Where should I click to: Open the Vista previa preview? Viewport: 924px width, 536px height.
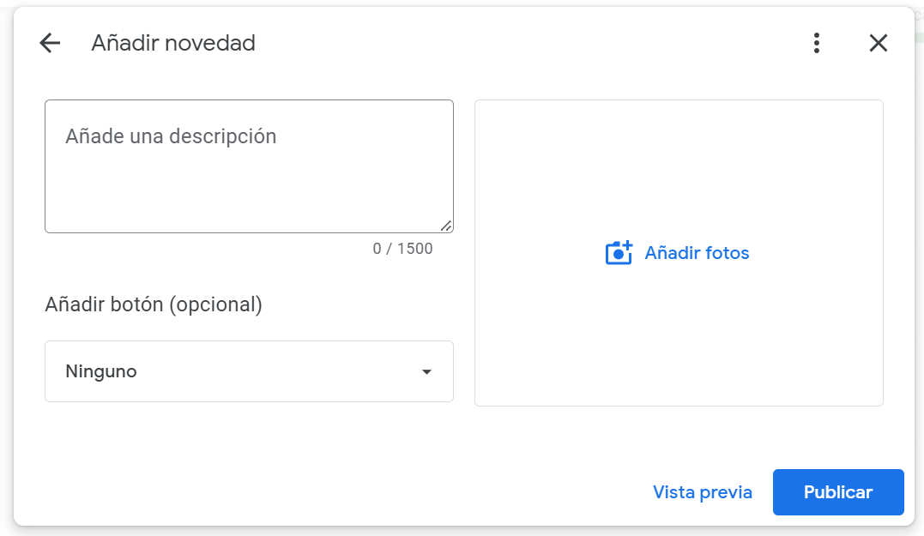702,492
